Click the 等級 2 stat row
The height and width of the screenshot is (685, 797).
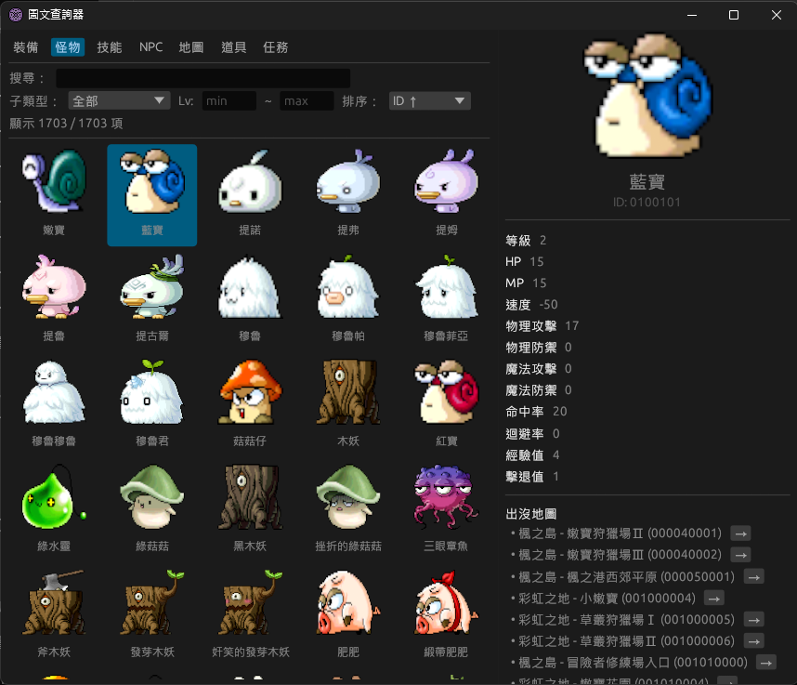tap(526, 240)
